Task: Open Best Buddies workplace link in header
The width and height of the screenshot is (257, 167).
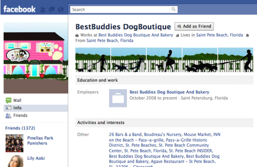Action: pos(136,35)
